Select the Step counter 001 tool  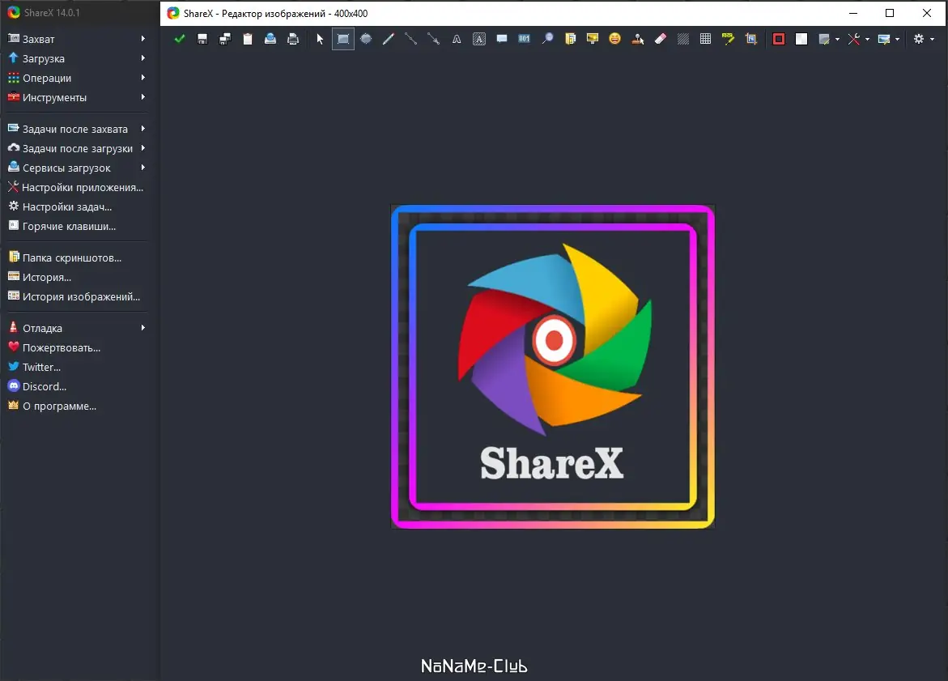524,39
